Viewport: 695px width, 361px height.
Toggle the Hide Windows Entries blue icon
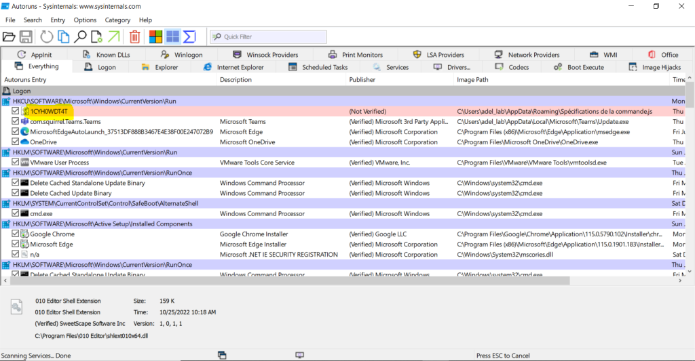[x=172, y=37]
